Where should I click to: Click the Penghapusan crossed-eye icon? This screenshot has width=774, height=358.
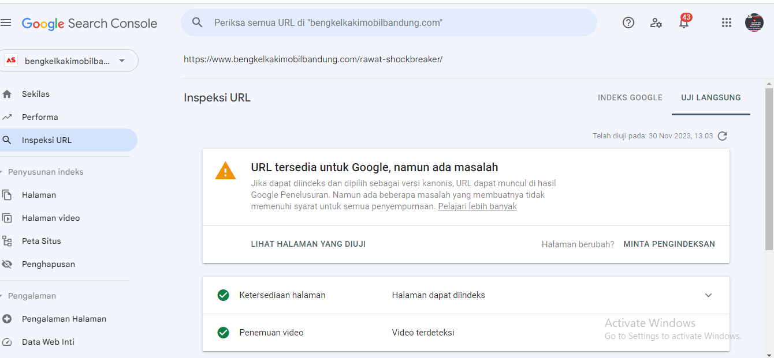click(7, 264)
